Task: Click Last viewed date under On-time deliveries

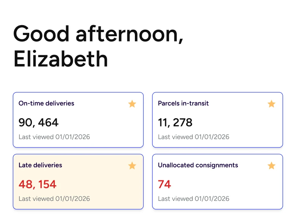Action: click(x=54, y=137)
